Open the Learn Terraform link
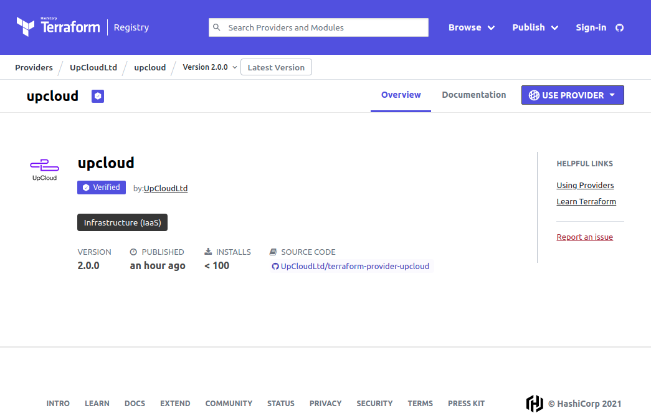Viewport: 651px width, 418px height. click(586, 201)
